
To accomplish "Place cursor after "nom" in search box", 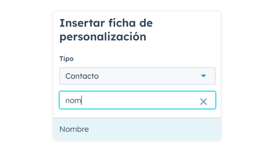I will click(82, 100).
